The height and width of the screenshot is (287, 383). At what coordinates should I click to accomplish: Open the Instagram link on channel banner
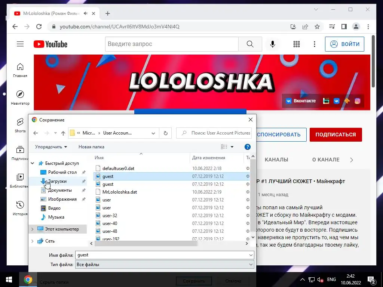coord(357,101)
